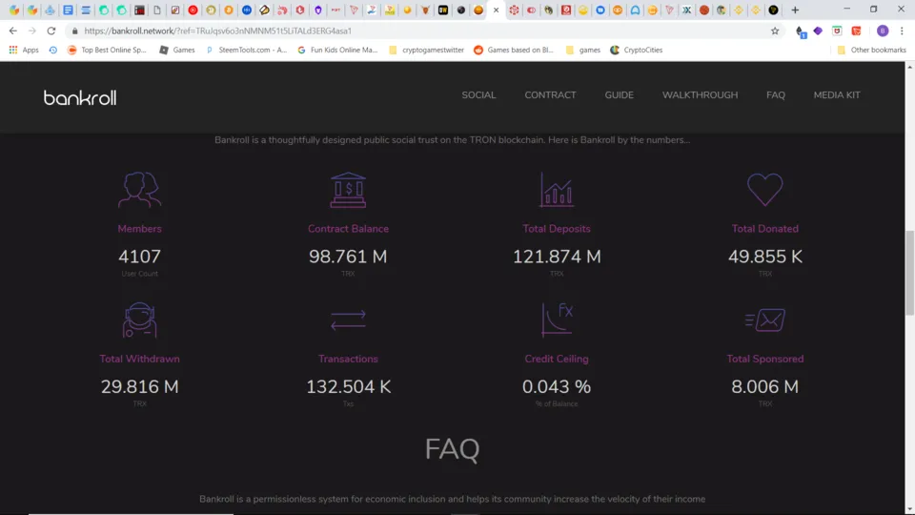The height and width of the screenshot is (515, 915).
Task: Bookmark this page with the star icon
Action: coord(775,31)
